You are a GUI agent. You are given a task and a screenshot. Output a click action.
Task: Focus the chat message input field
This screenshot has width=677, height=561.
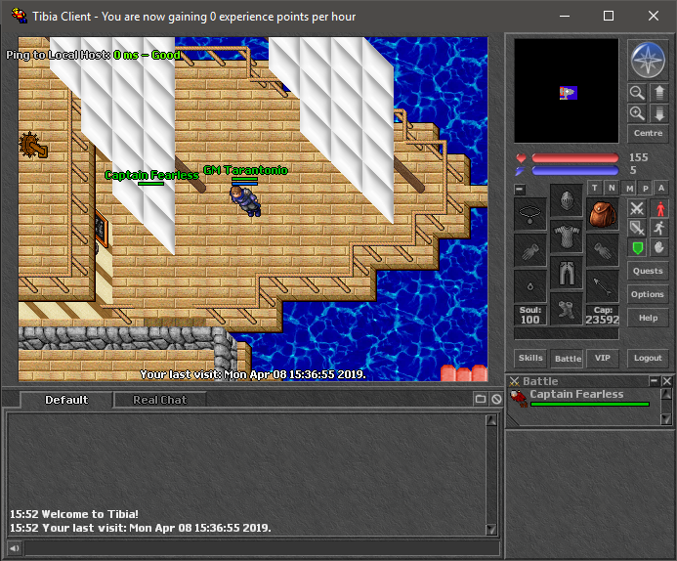point(262,548)
